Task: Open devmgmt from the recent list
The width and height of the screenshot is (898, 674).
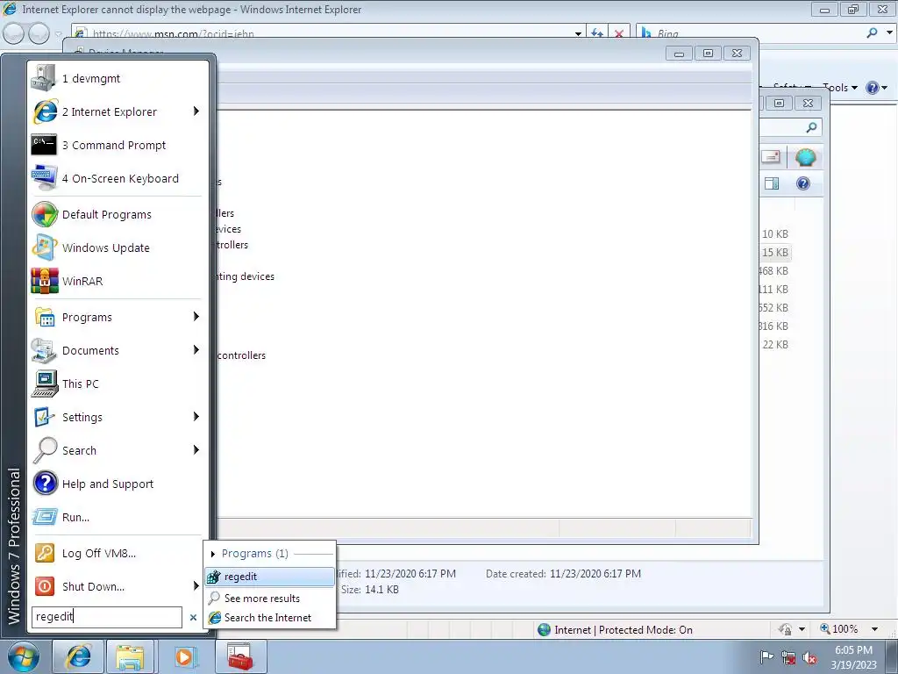Action: point(118,78)
